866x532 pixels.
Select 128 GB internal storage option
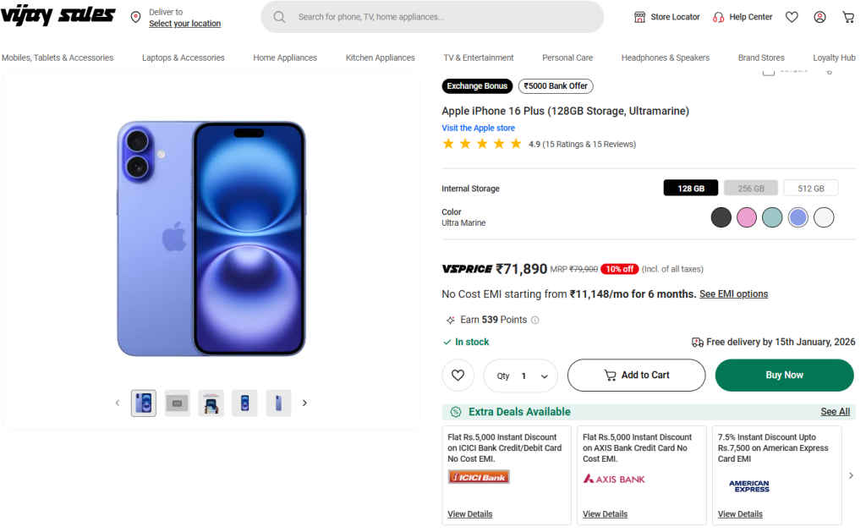point(691,189)
